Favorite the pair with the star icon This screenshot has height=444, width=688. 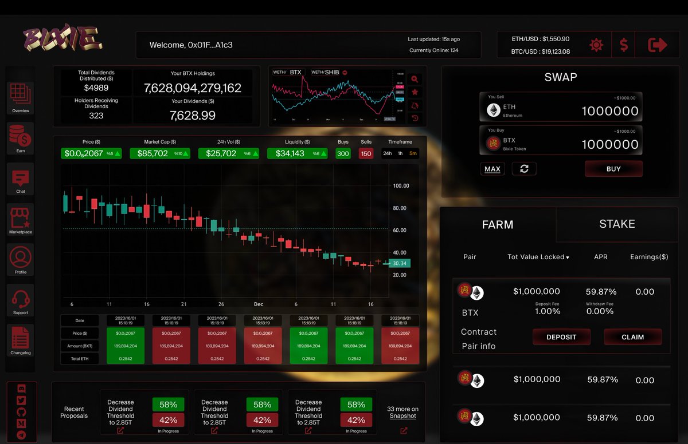(415, 92)
